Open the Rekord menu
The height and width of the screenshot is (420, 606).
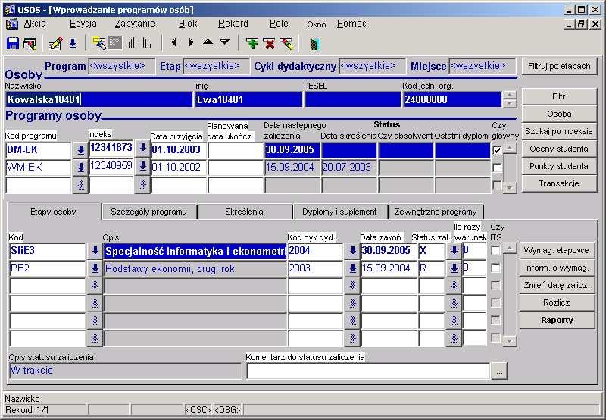pos(233,24)
